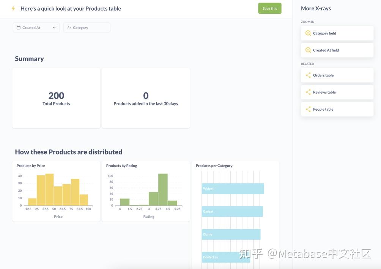
Task: Click the calendar icon in Created At filter
Action: tap(19, 28)
